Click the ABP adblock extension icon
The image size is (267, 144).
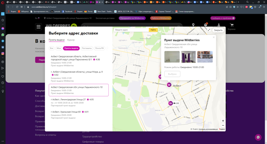coord(246,7)
